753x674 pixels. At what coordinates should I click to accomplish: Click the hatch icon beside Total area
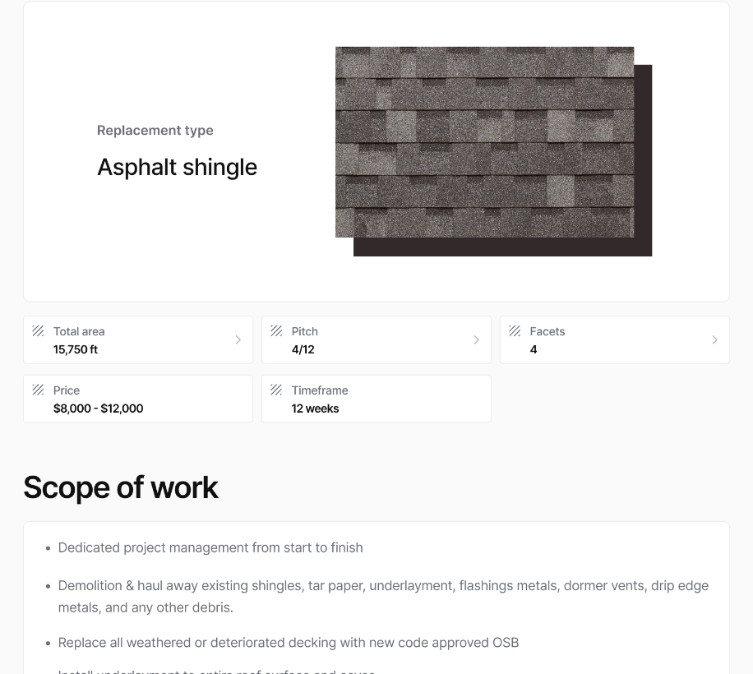[38, 330]
